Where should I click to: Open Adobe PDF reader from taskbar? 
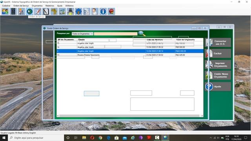pyautogui.click(x=149, y=137)
